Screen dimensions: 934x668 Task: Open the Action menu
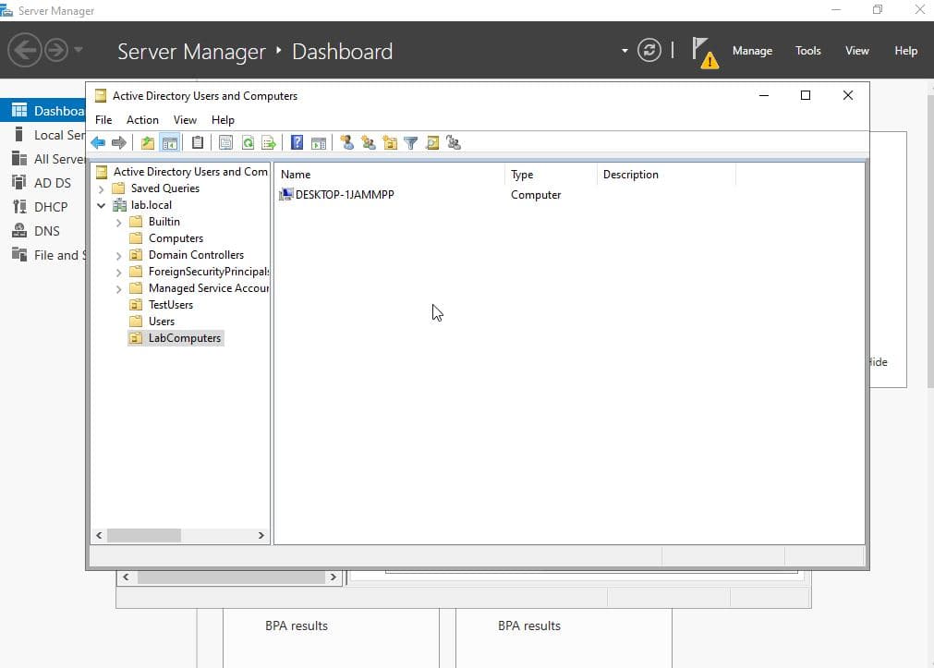click(x=142, y=120)
